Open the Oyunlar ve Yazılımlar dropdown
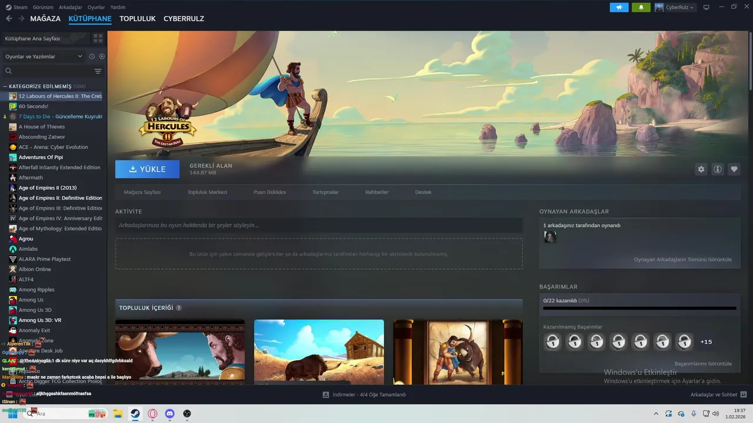This screenshot has width=753, height=423. [44, 56]
